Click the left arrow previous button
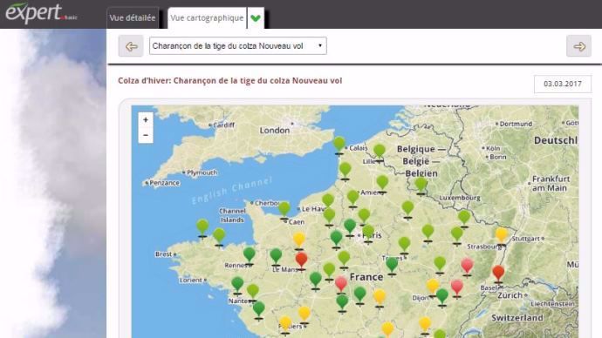 click(x=131, y=46)
